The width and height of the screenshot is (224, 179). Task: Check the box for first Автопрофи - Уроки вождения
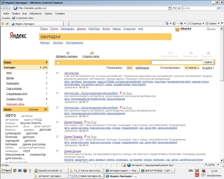pos(57,93)
